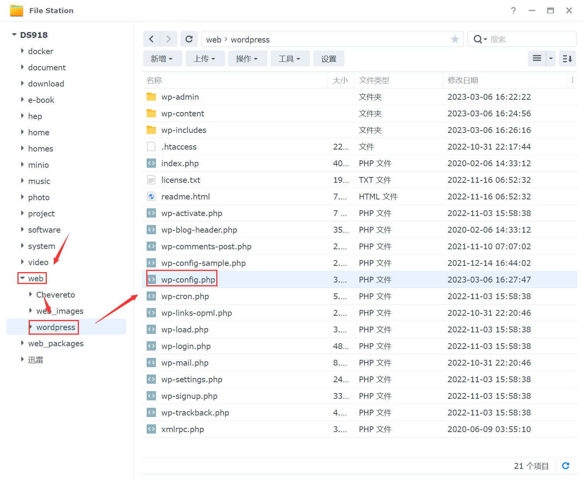Open the 上传 (Upload) button menu
This screenshot has width=585, height=480.
[x=205, y=59]
